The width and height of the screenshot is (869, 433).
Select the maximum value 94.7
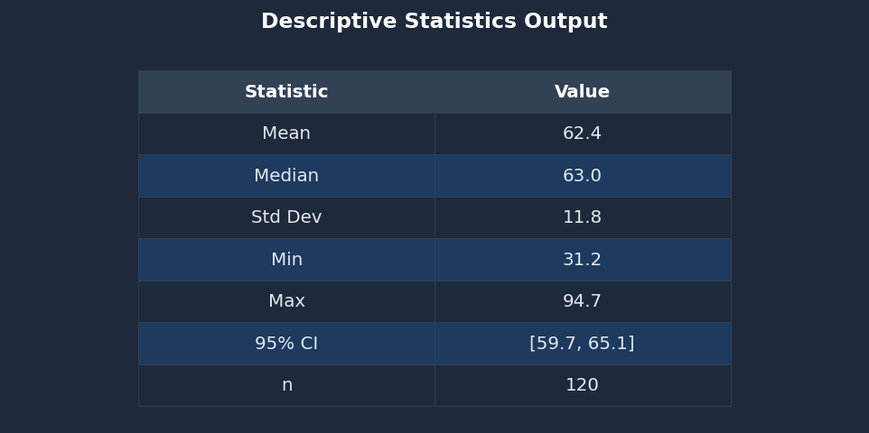582,301
